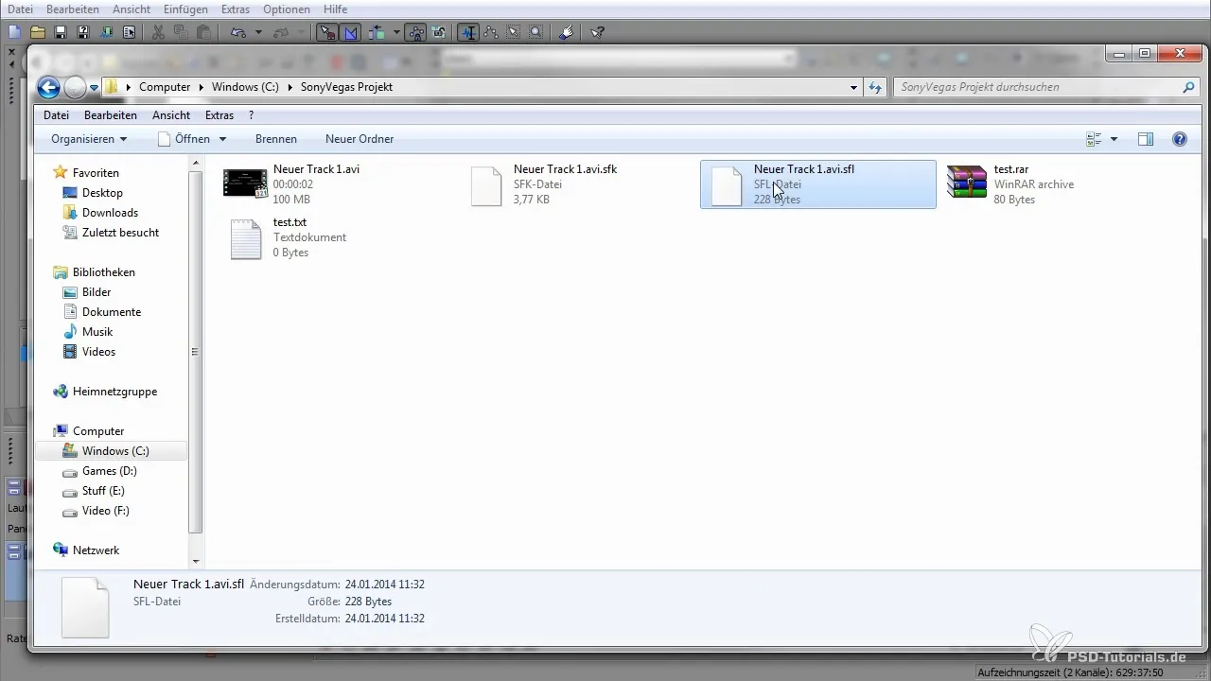Click Undo arrow in Vegas toolbar
The width and height of the screenshot is (1211, 681).
point(237,32)
